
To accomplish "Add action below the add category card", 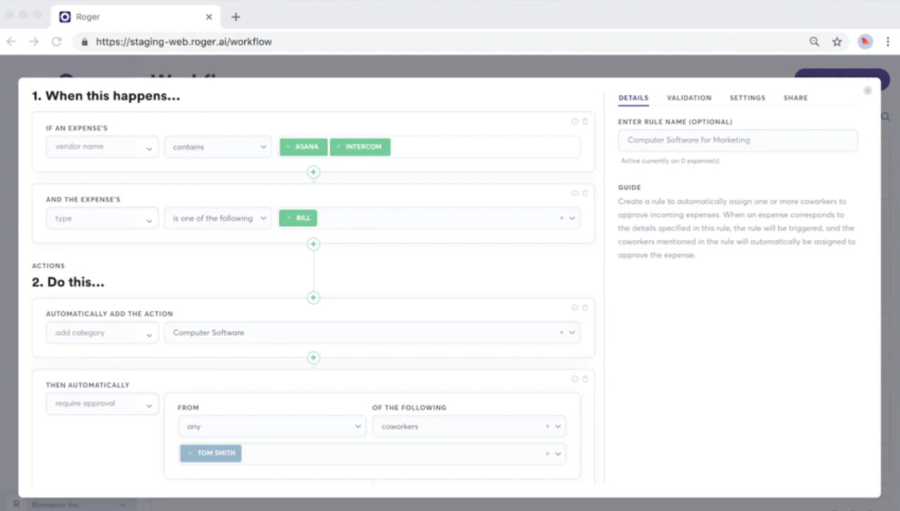I will coord(314,358).
